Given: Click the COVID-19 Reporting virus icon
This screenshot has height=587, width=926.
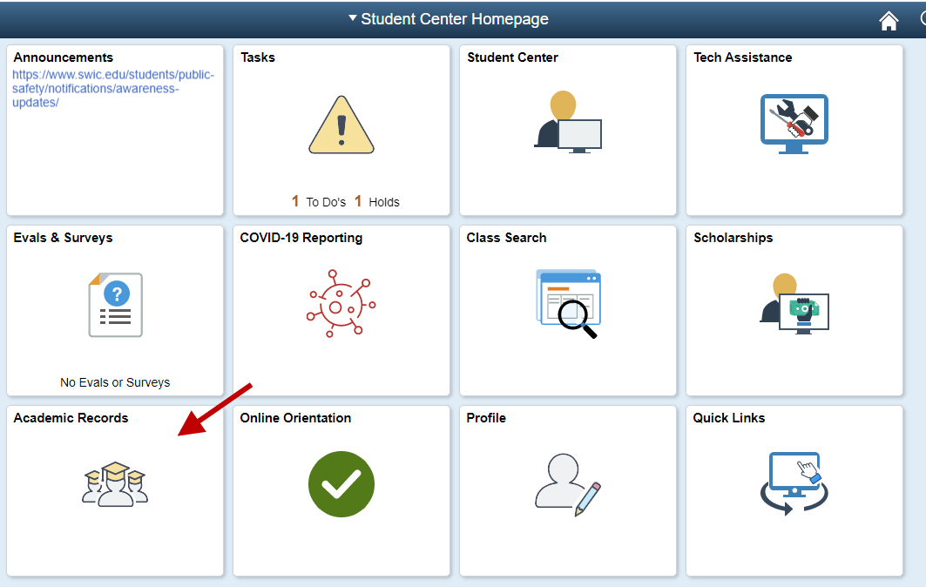Looking at the screenshot, I should 341,305.
